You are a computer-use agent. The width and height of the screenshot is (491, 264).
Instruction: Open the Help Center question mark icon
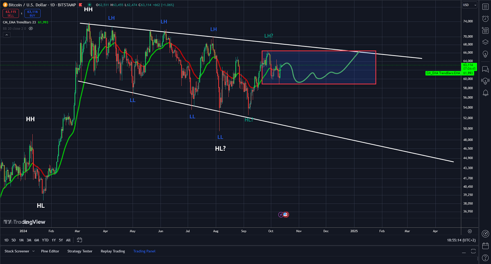click(485, 257)
